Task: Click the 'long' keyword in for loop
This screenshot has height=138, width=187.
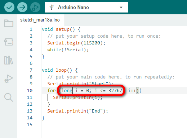Action: coord(67,91)
